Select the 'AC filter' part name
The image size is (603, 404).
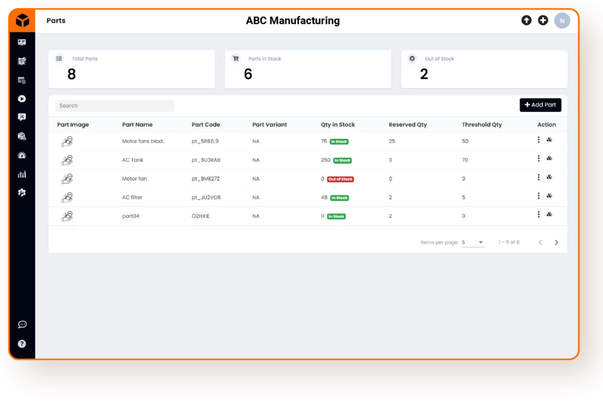[x=132, y=198]
